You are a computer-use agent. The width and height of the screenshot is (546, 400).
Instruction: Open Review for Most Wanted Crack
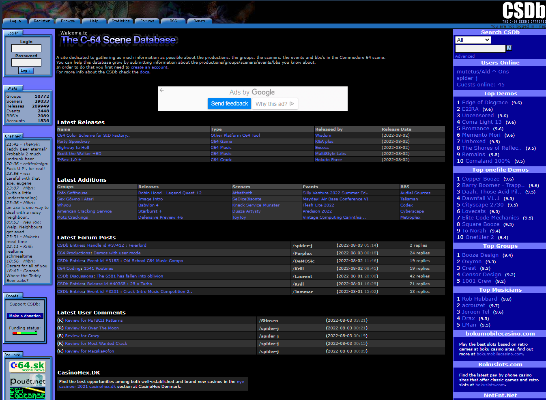[96, 344]
